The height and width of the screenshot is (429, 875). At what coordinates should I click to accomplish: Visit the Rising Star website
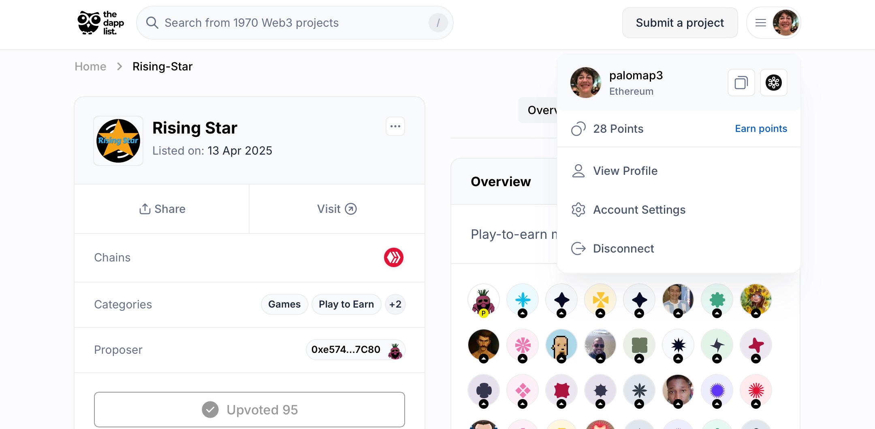(x=337, y=209)
